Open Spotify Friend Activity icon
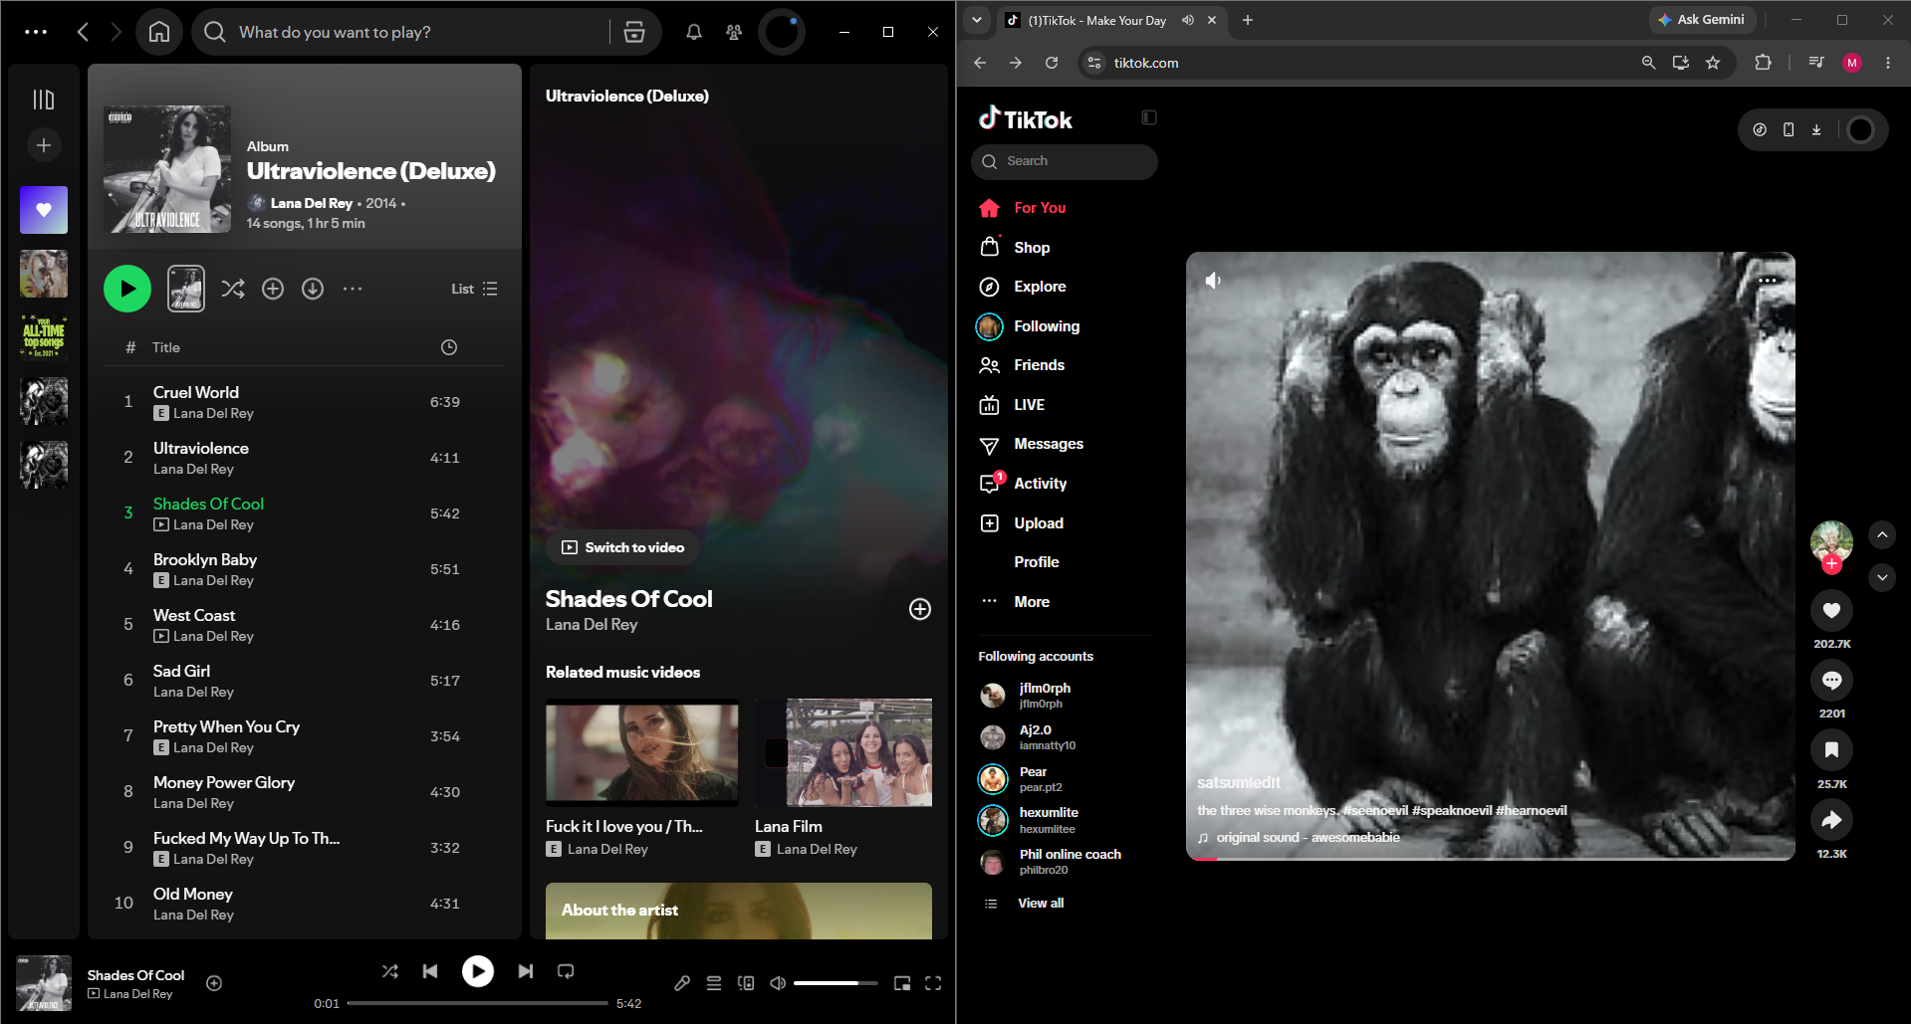1911x1024 pixels. [x=734, y=32]
